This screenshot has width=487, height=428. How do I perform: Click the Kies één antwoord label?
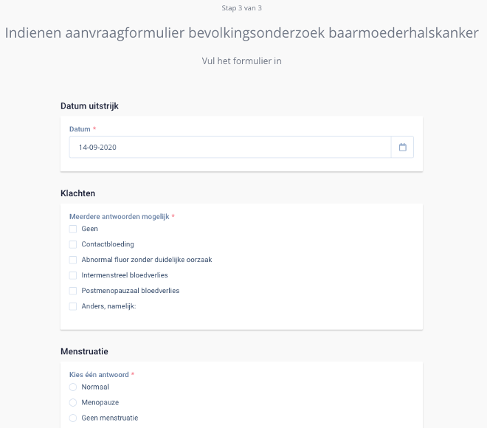pos(99,375)
